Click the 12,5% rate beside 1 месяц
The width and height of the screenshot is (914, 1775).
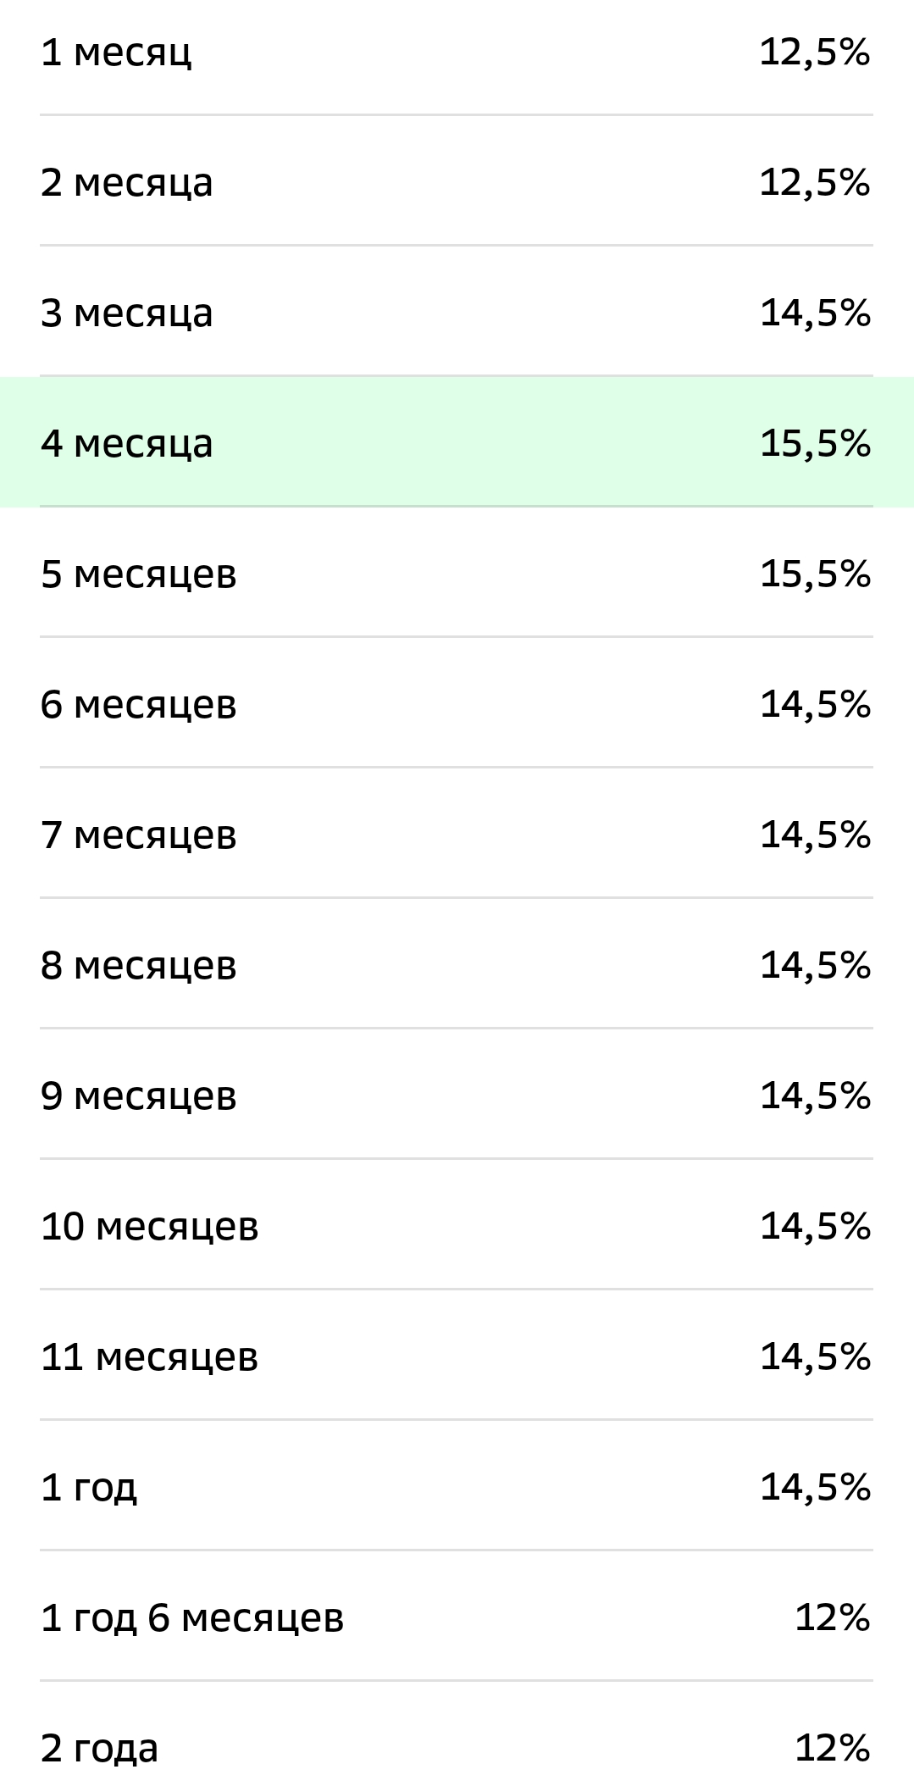coord(814,53)
